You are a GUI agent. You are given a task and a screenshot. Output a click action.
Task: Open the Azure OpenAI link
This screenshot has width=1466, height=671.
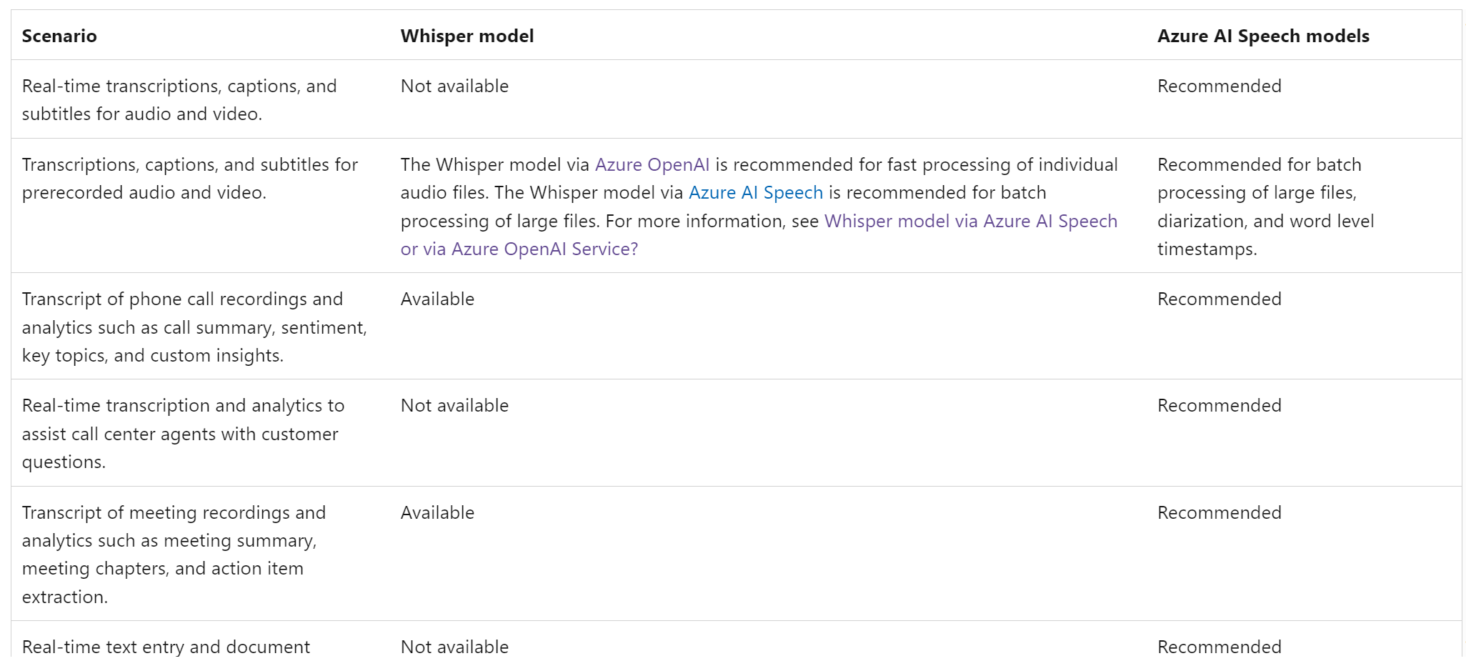[x=652, y=165]
